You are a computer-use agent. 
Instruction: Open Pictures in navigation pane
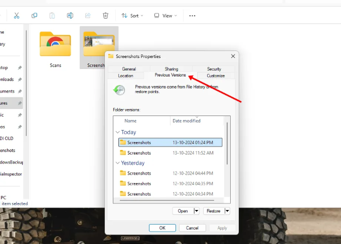coord(12,103)
